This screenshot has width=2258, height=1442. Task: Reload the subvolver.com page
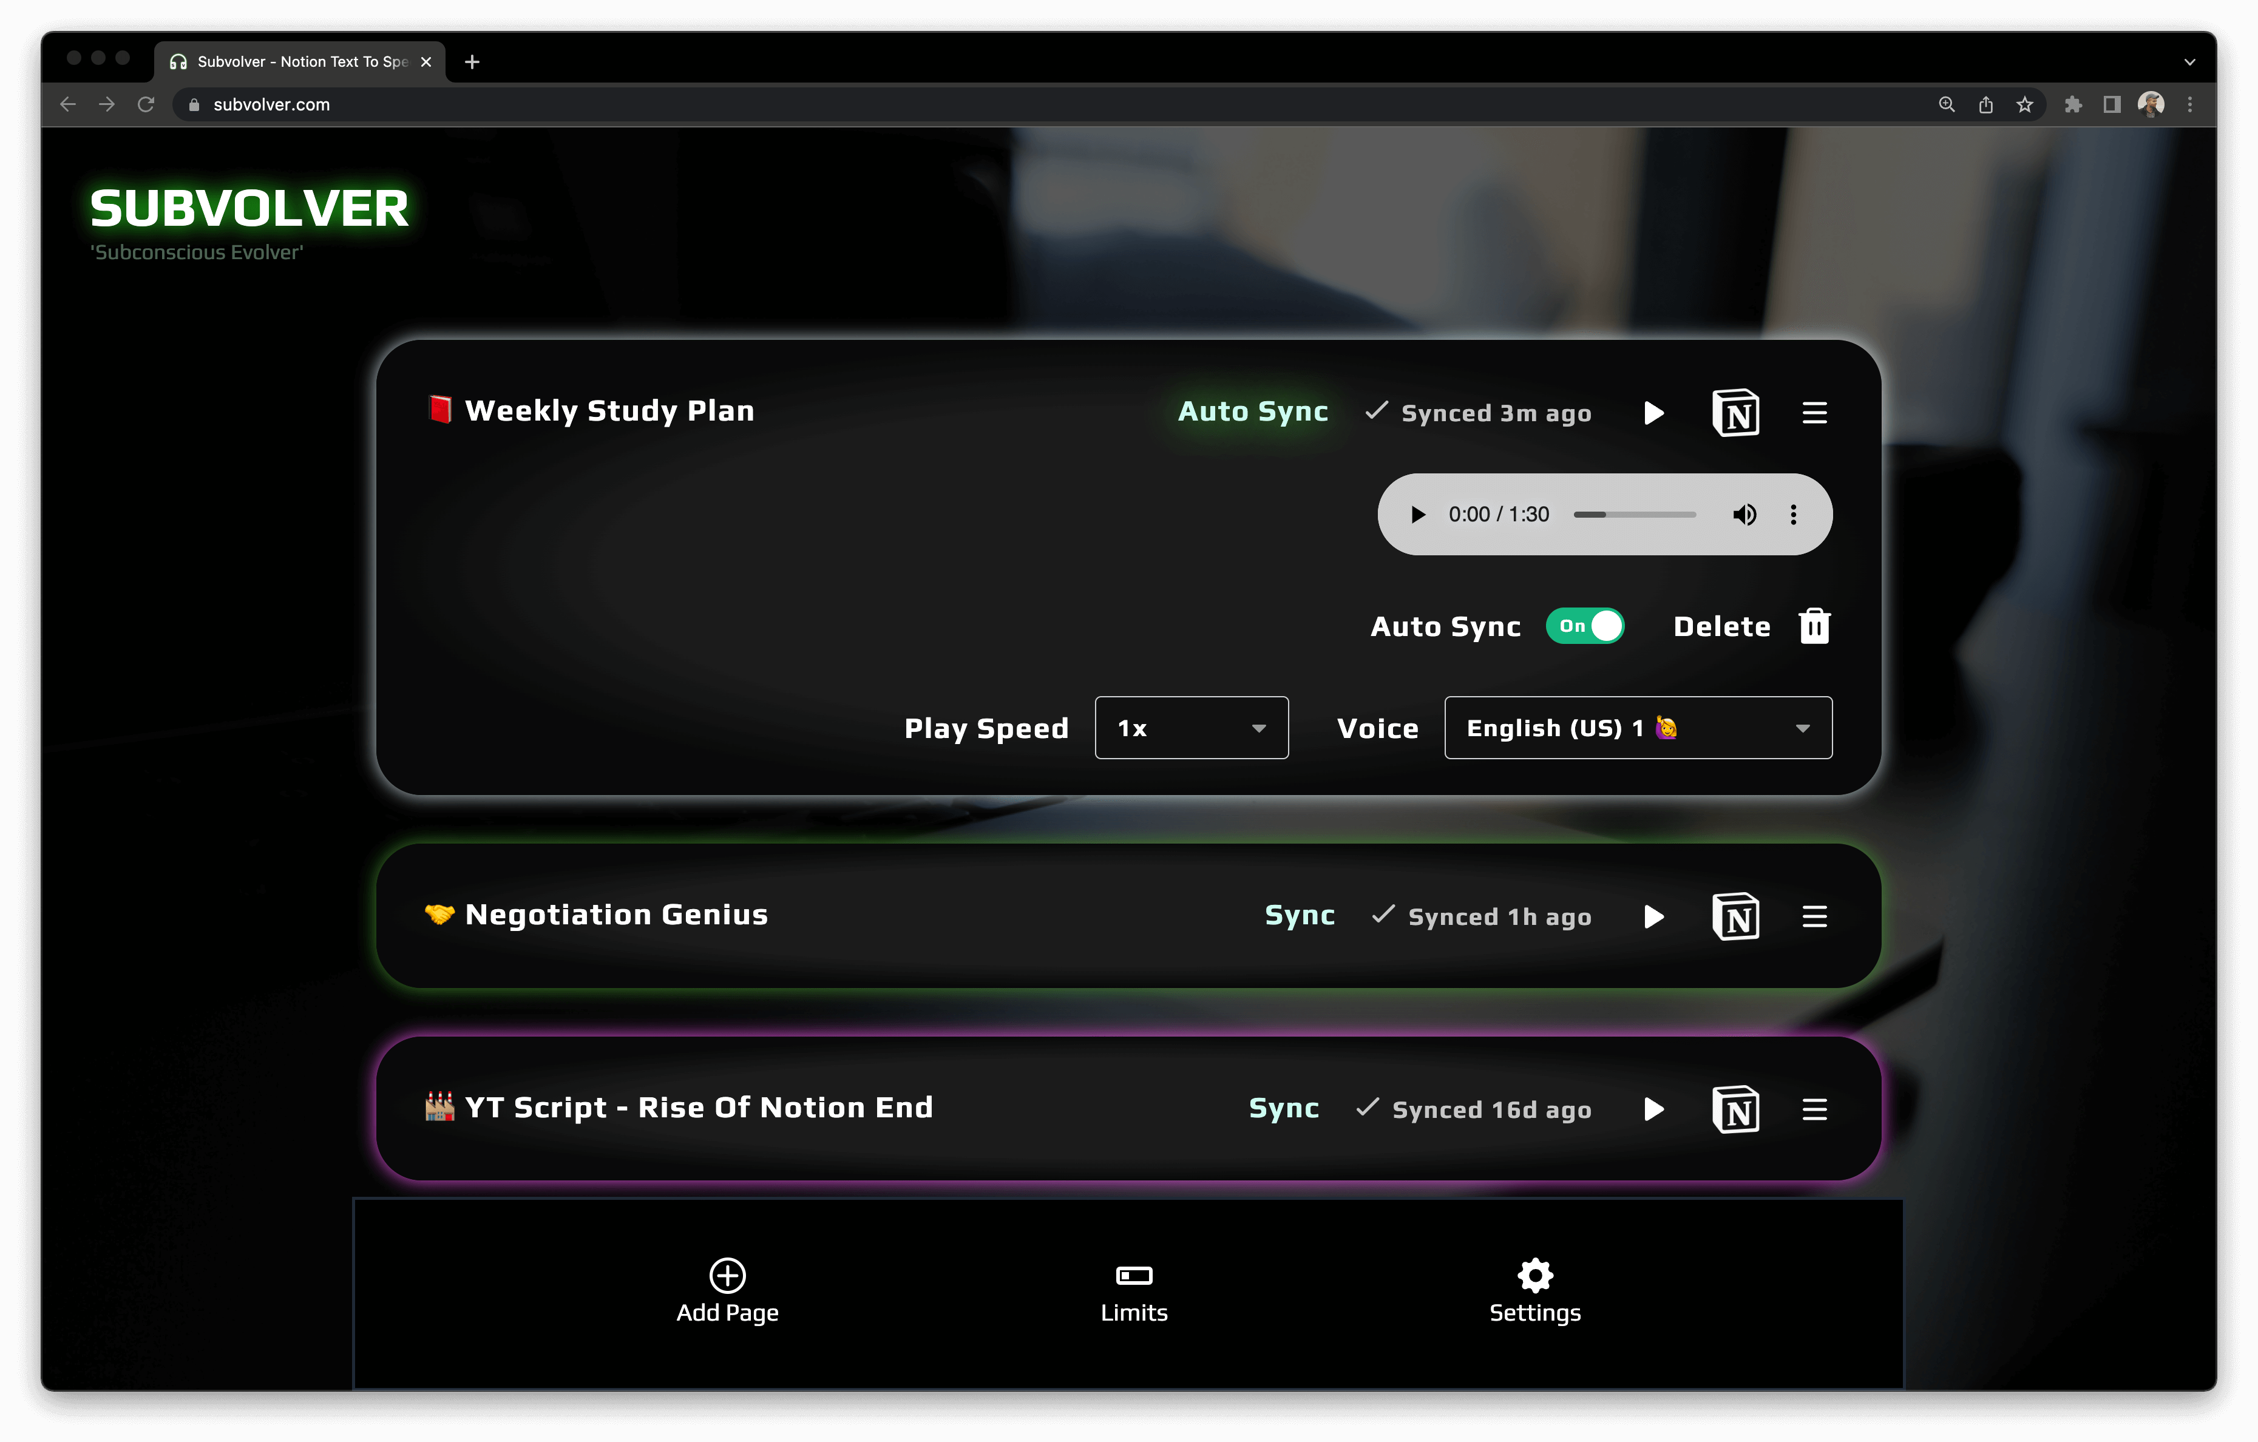[145, 104]
